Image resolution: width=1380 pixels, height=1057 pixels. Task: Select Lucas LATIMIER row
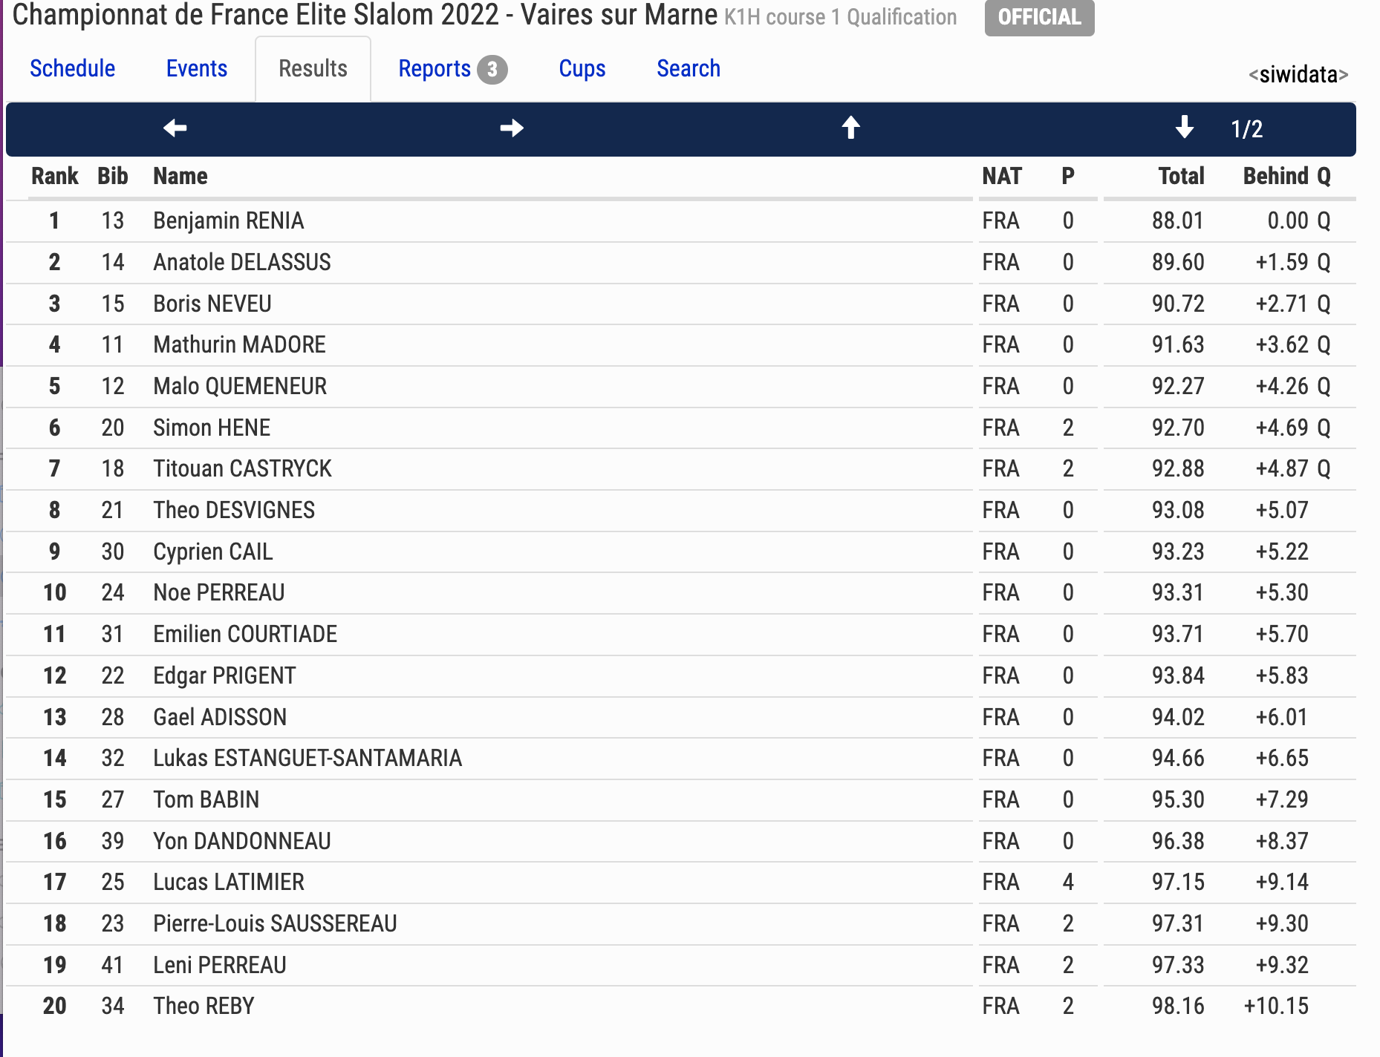681,883
